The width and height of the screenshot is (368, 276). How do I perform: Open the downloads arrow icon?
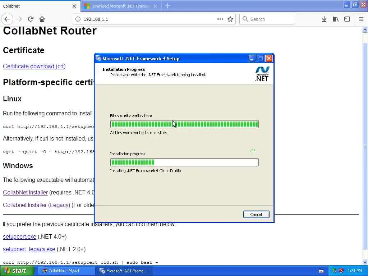[324, 19]
